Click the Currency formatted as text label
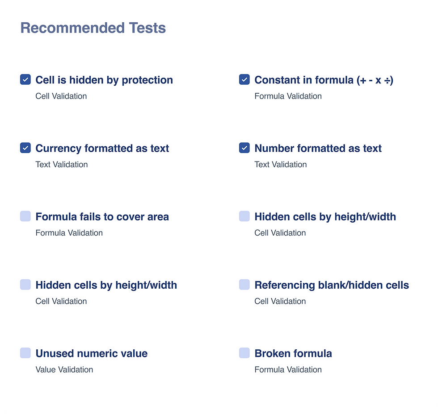 click(102, 149)
